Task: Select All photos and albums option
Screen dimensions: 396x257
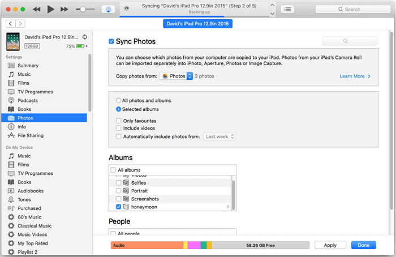Action: click(x=118, y=100)
